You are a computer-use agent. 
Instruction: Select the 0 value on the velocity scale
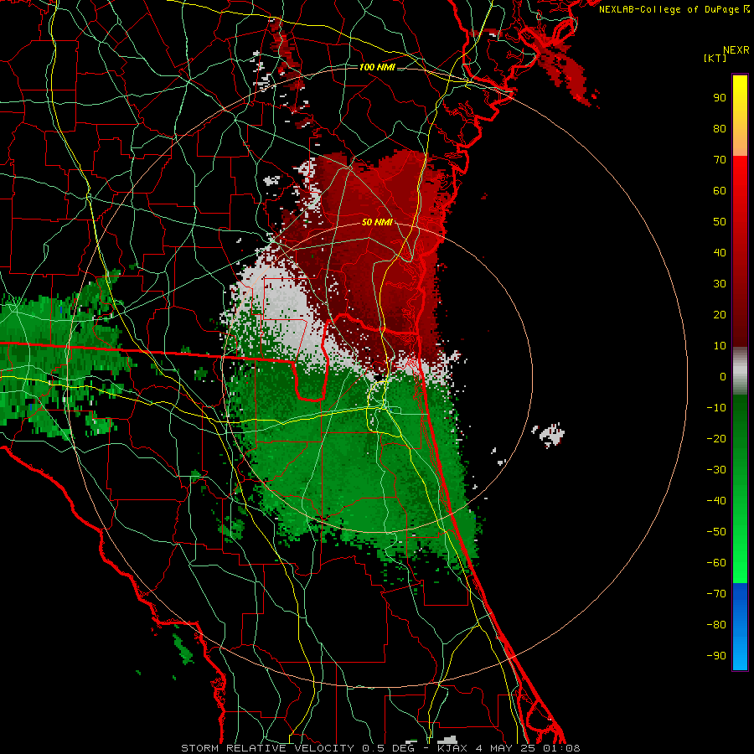tap(723, 376)
